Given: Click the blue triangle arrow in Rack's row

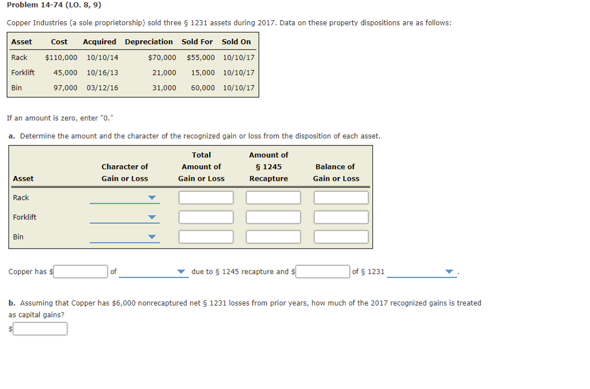Looking at the screenshot, I should point(152,198).
